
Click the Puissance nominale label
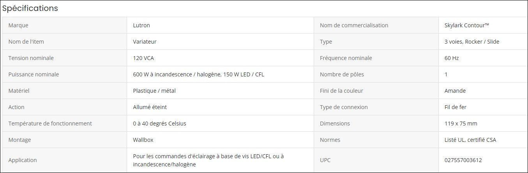(x=34, y=74)
